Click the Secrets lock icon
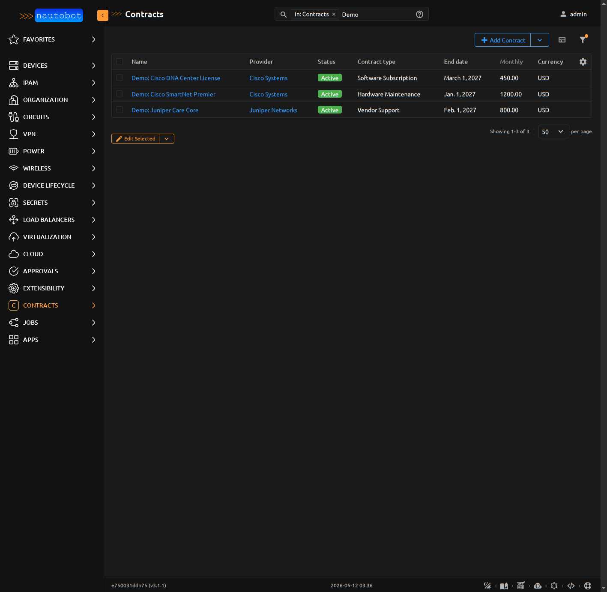The image size is (607, 592). [x=14, y=203]
